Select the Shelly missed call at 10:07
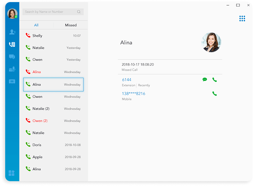 (x=53, y=36)
